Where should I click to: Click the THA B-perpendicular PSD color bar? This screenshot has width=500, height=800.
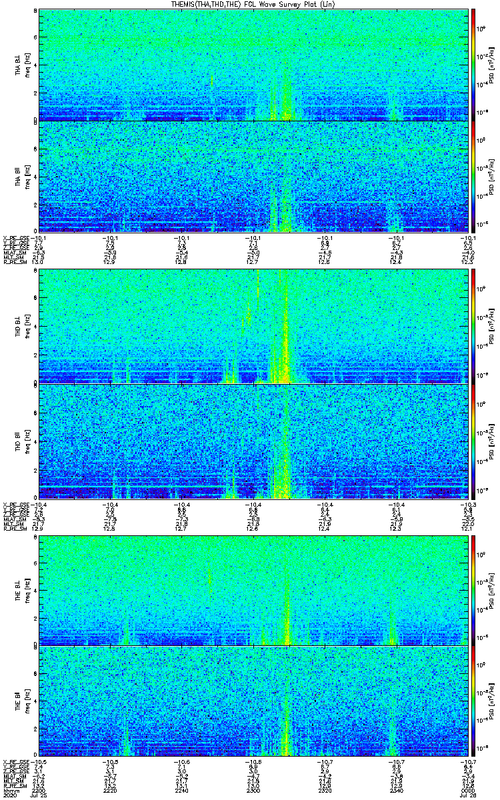pyautogui.click(x=474, y=65)
